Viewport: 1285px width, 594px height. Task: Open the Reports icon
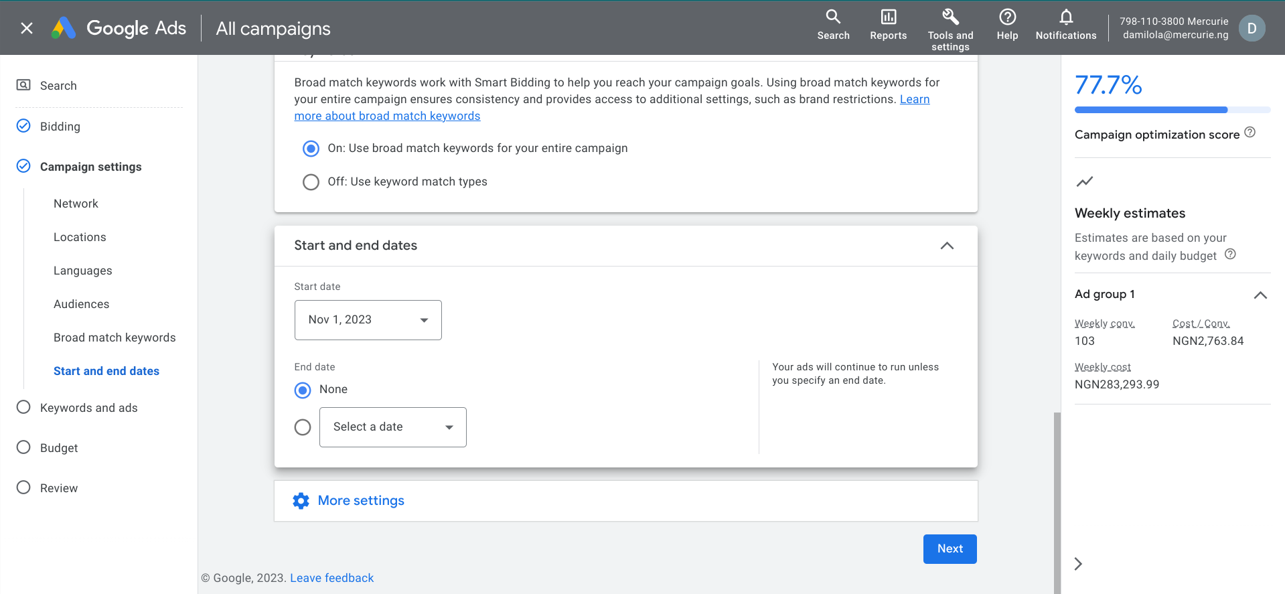(x=888, y=17)
